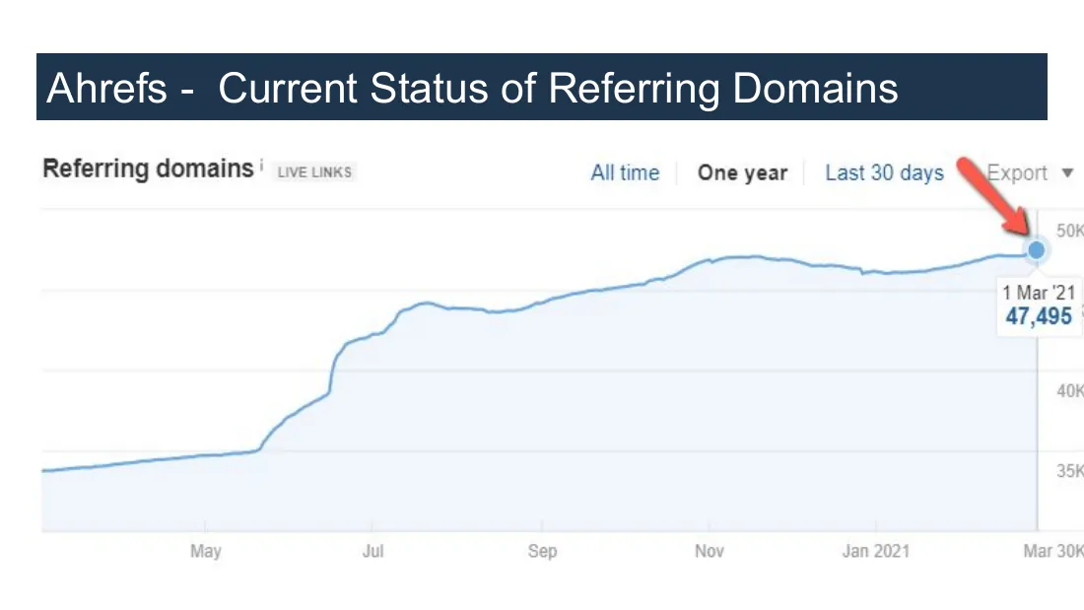This screenshot has height=610, width=1084.
Task: Click the 1 Mar '21 tooltip date
Action: [1039, 293]
